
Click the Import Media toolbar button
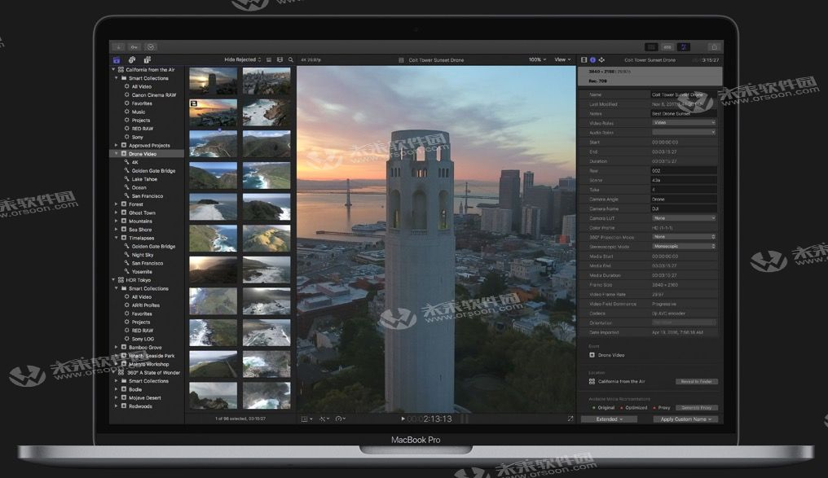[x=119, y=47]
